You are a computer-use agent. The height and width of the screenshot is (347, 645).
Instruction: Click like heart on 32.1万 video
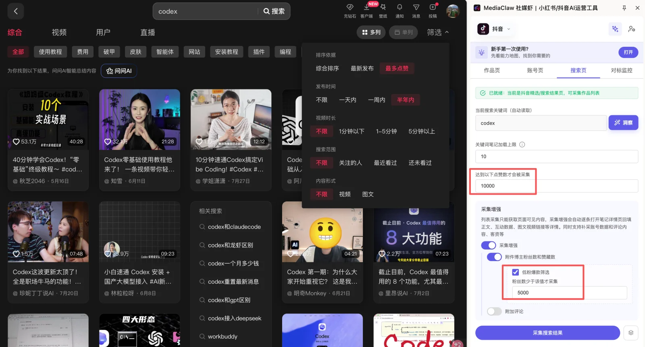[108, 141]
